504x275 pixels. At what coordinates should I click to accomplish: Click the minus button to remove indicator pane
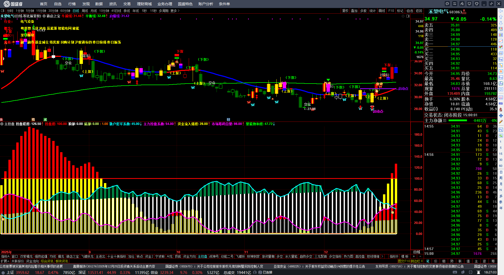pos(420,256)
